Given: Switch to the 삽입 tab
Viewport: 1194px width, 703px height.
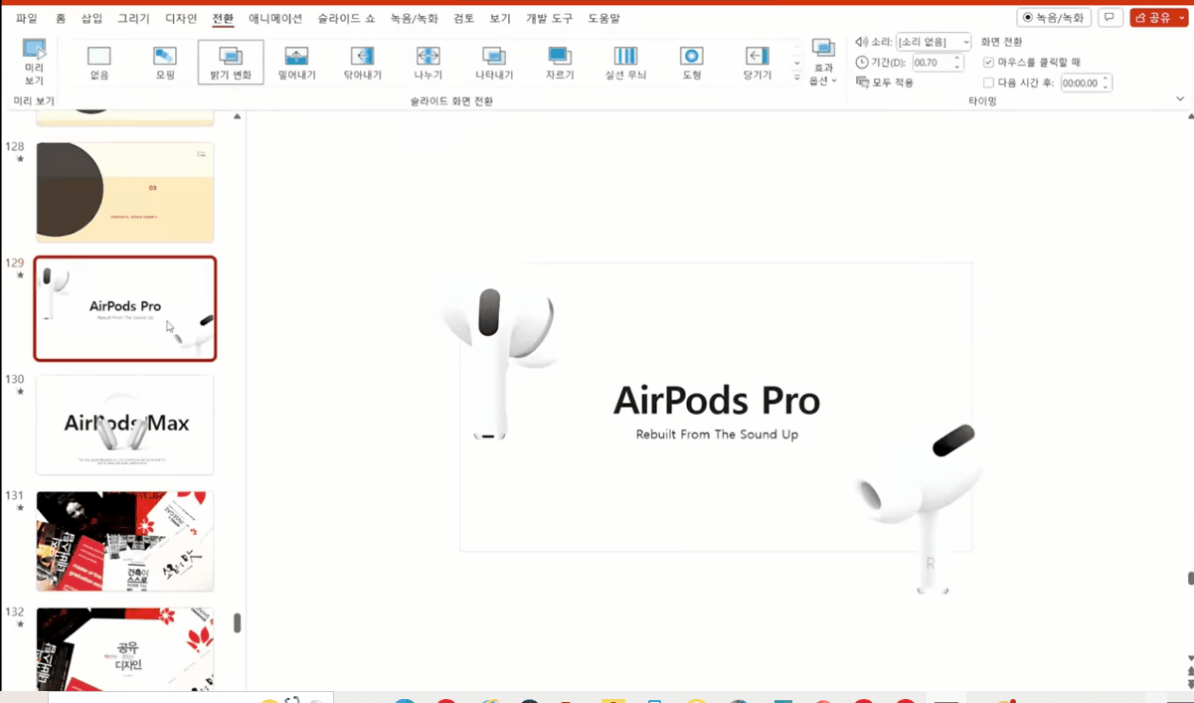Looking at the screenshot, I should point(91,19).
